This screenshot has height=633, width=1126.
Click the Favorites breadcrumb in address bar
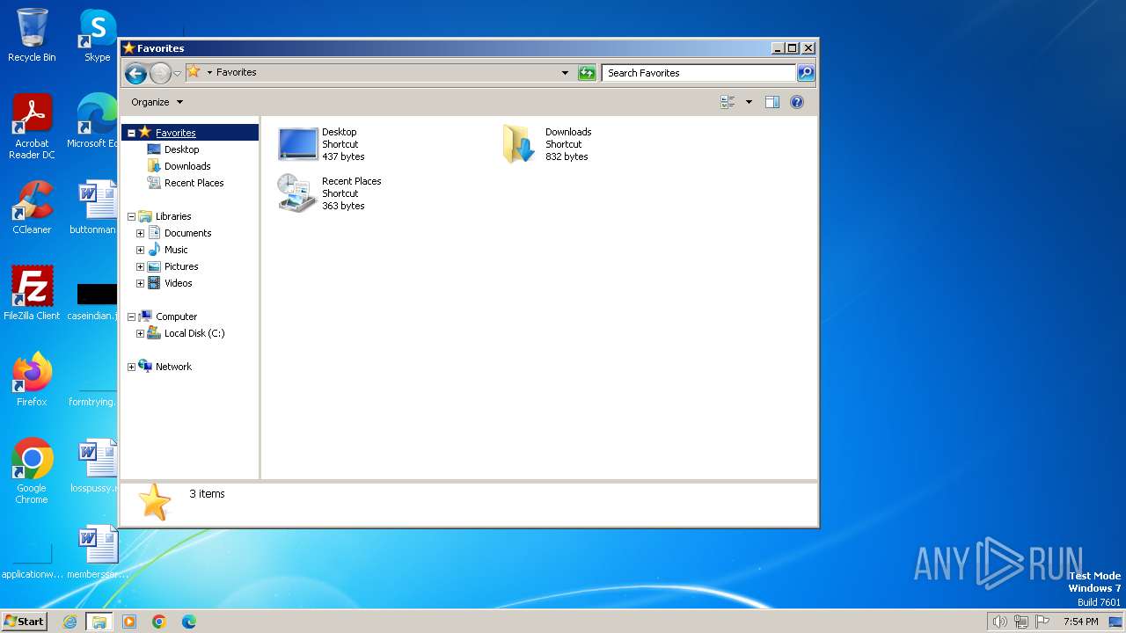click(x=236, y=72)
